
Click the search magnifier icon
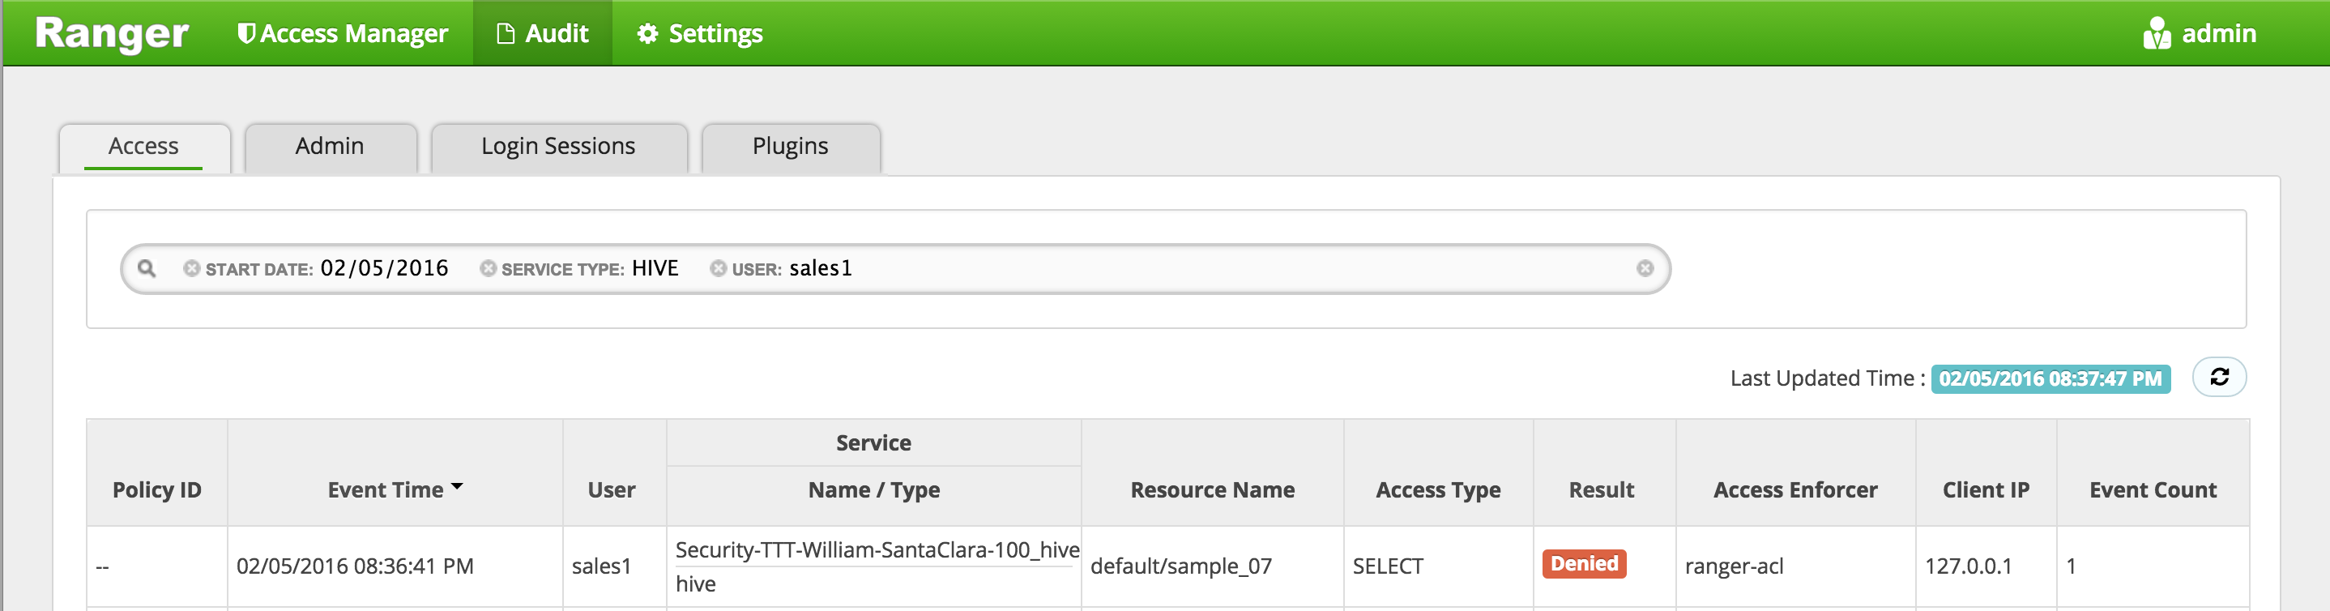pos(147,268)
